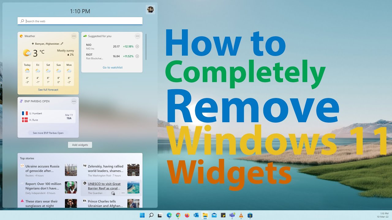
Task: Click Denmark flag next to H. Rune
Action: point(25,120)
